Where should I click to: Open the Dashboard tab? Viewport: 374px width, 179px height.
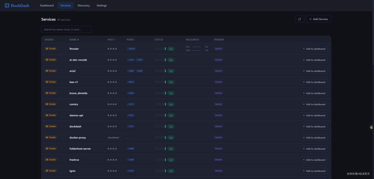click(x=47, y=6)
